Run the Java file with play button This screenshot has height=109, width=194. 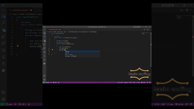144,30
